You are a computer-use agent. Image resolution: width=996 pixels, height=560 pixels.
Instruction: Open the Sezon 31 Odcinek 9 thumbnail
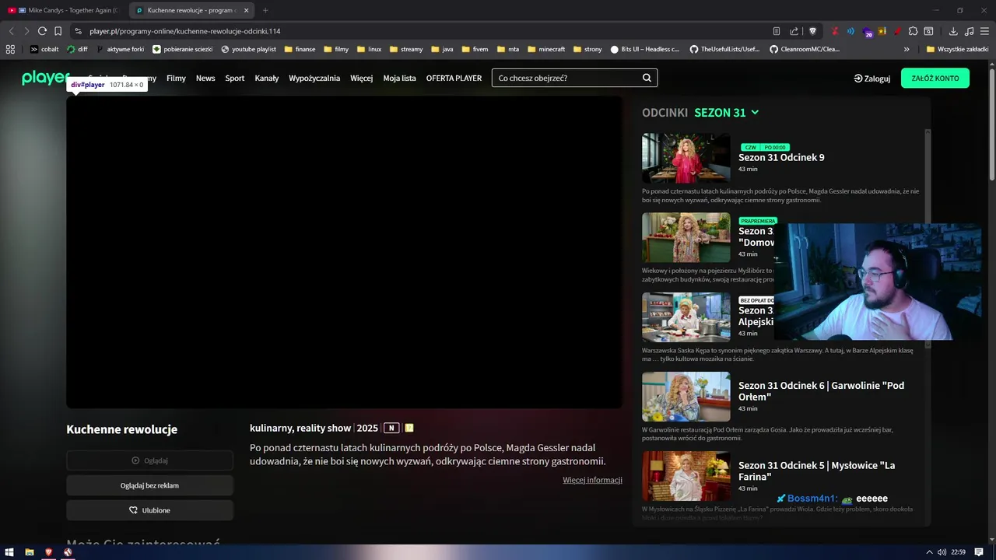tap(686, 158)
